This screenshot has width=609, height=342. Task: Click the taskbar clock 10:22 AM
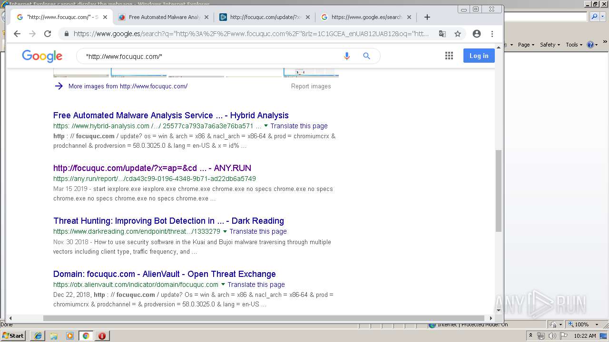[x=585, y=336]
